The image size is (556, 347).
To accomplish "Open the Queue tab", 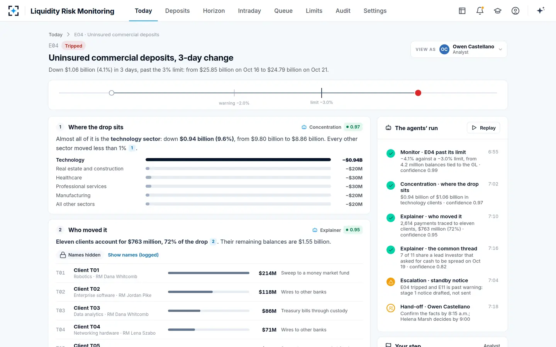I will pyautogui.click(x=283, y=11).
